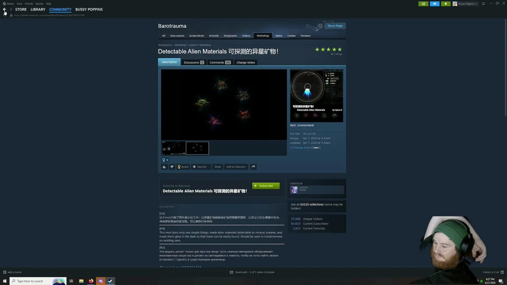Enter Big Picture mode via monitor icon
Image resolution: width=507 pixels, height=285 pixels.
click(483, 4)
